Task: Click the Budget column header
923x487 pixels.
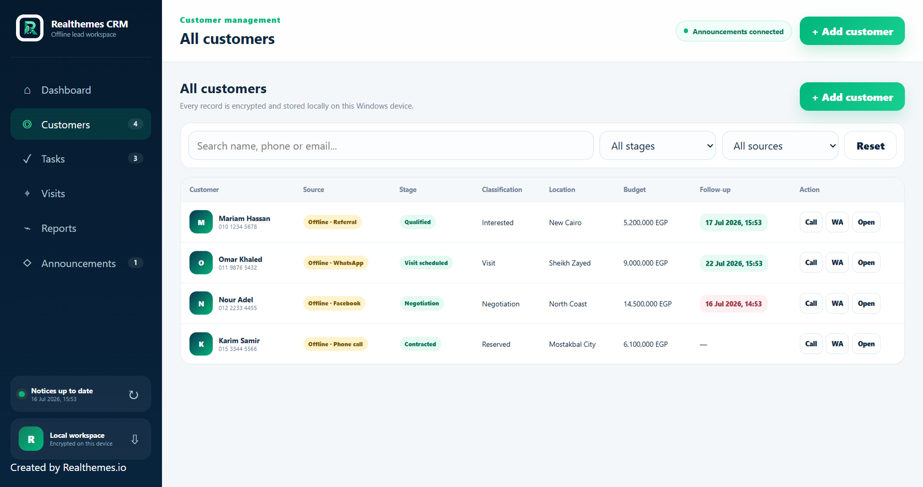Action: (634, 190)
